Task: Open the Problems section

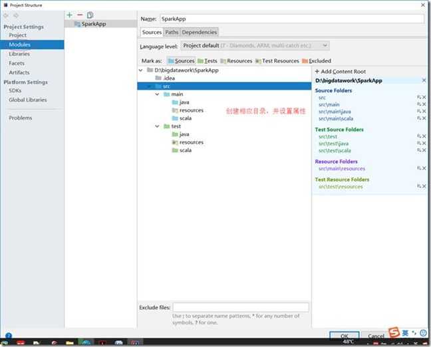Action: (21, 118)
